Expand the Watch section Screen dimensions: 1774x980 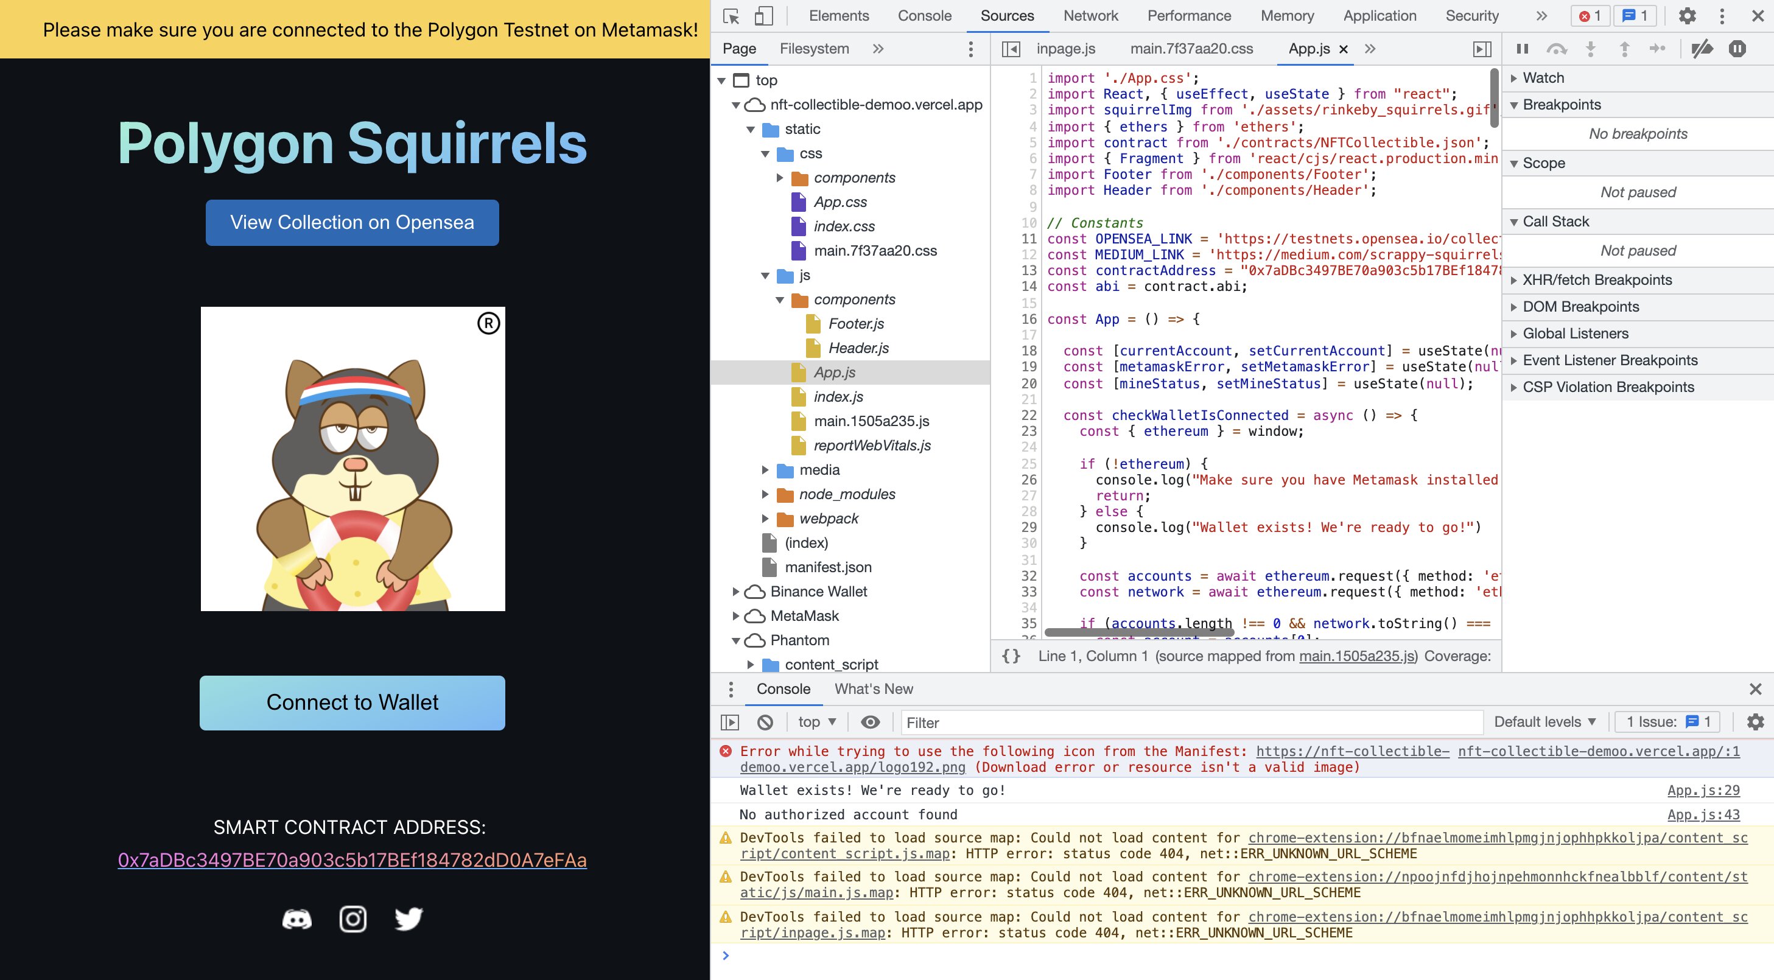tap(1543, 78)
